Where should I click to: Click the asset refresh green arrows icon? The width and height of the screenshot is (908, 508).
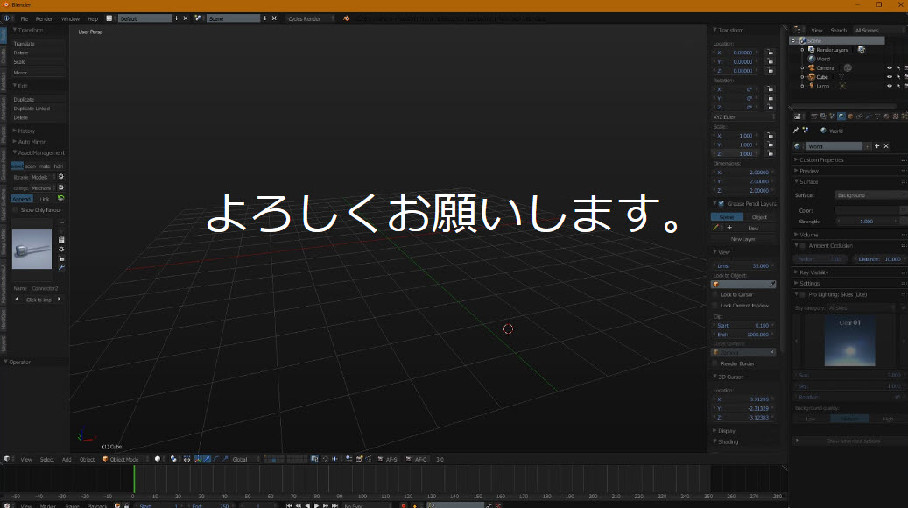60,198
